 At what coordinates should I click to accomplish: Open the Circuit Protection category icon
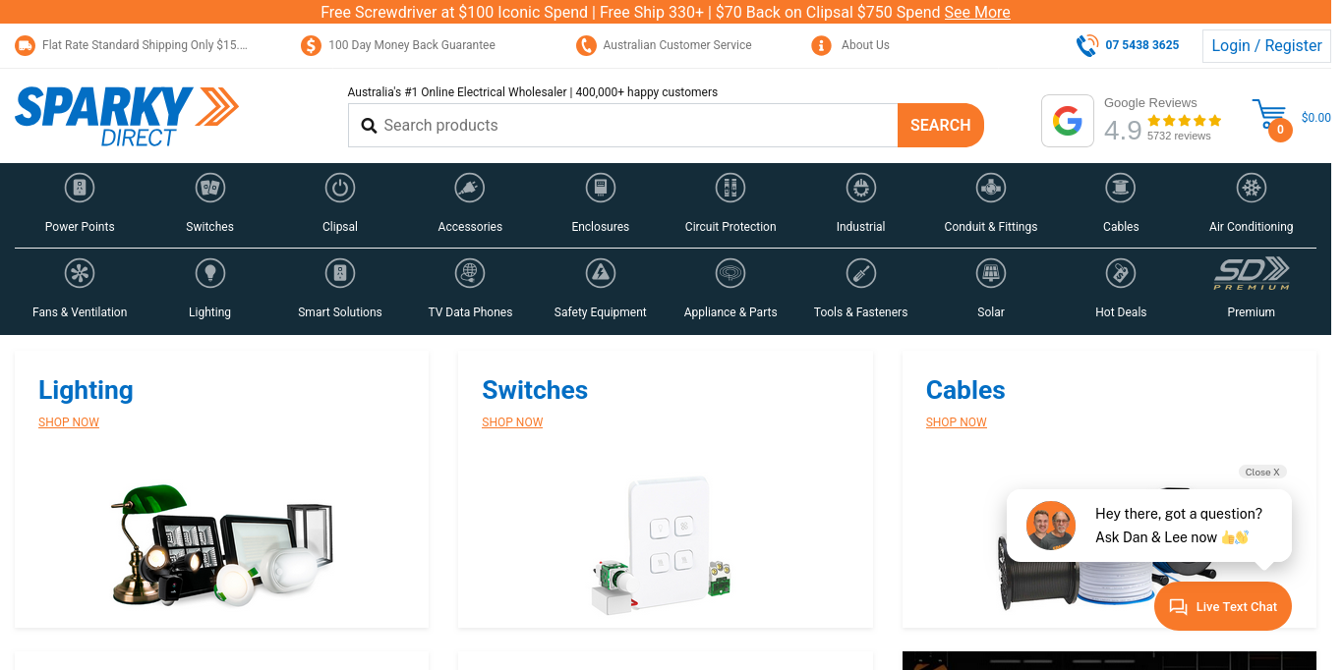[x=730, y=188]
